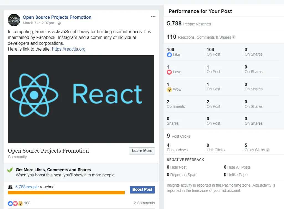The height and width of the screenshot is (209, 284).
Task: Click the 9 Post Clicks heading
Action: (178, 136)
